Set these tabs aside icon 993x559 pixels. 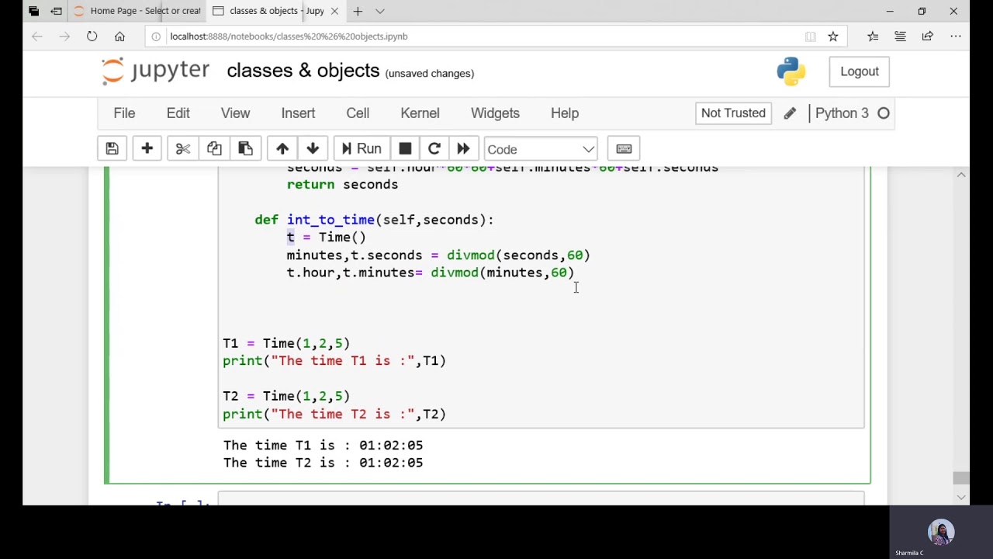click(x=57, y=11)
